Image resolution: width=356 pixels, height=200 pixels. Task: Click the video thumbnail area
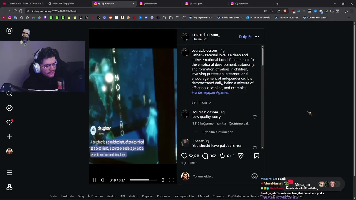(133, 106)
